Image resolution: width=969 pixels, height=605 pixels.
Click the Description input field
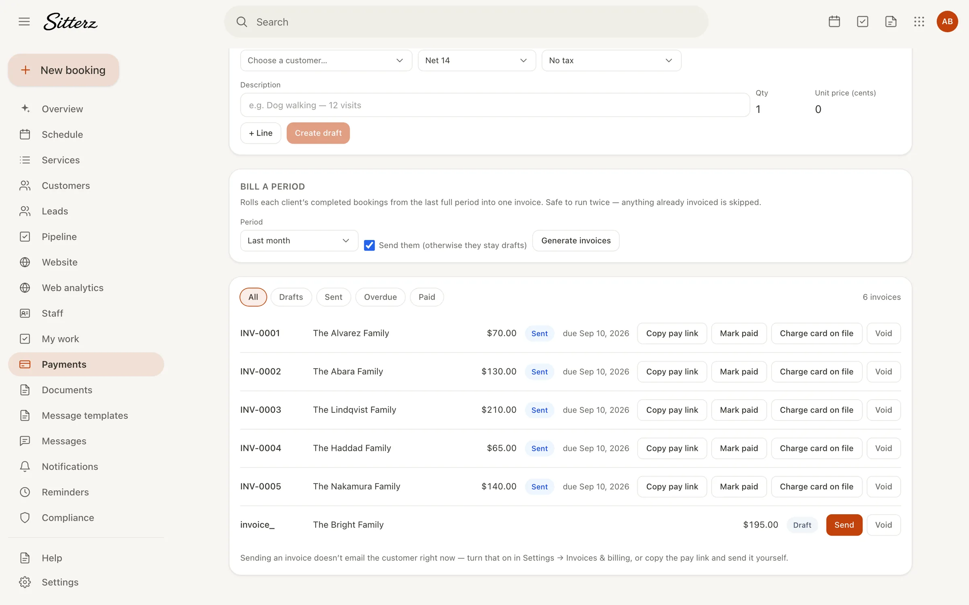click(x=495, y=105)
